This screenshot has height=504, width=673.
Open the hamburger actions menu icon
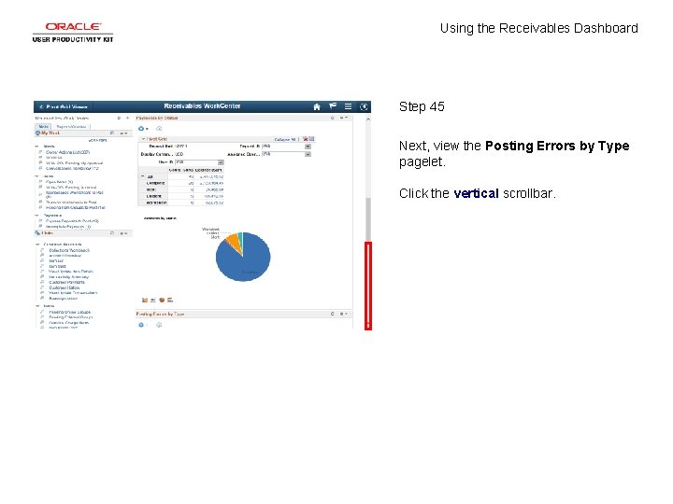pyautogui.click(x=348, y=106)
